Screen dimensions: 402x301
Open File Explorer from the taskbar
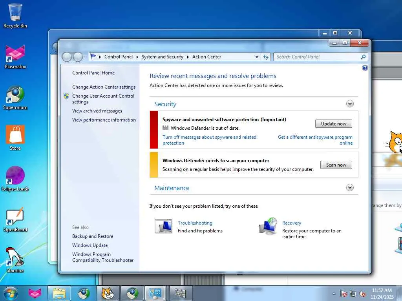point(59,293)
